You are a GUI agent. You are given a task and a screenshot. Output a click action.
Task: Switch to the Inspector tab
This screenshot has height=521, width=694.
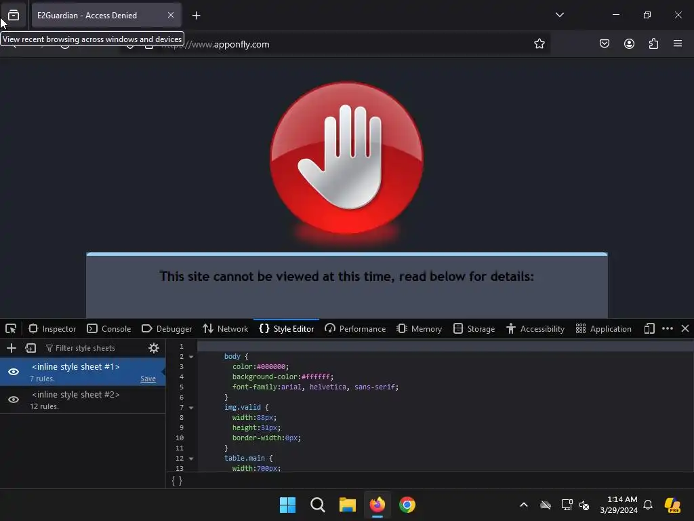point(52,329)
